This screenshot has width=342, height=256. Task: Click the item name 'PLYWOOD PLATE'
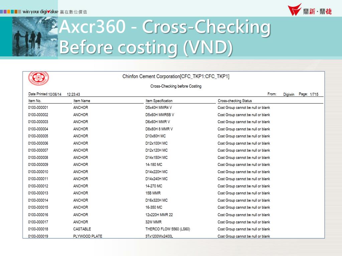click(x=88, y=236)
